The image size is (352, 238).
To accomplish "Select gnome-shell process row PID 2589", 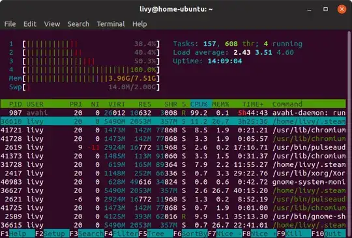I will click(173, 216).
